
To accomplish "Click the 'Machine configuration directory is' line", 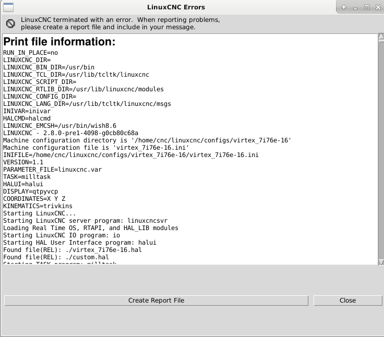I will point(147,140).
